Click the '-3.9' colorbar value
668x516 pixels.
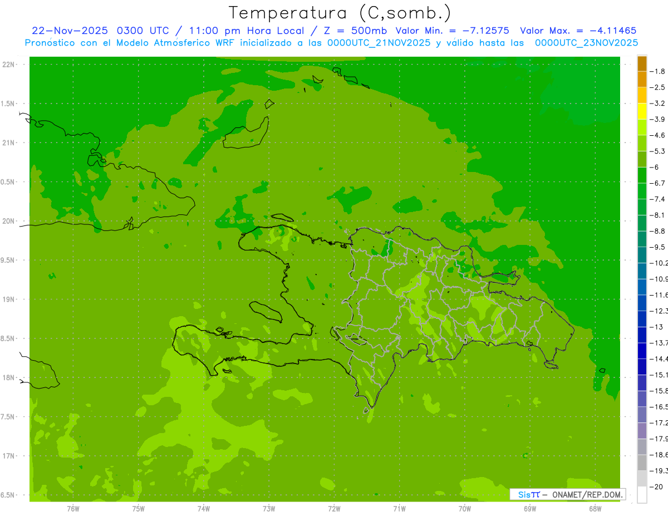click(658, 119)
